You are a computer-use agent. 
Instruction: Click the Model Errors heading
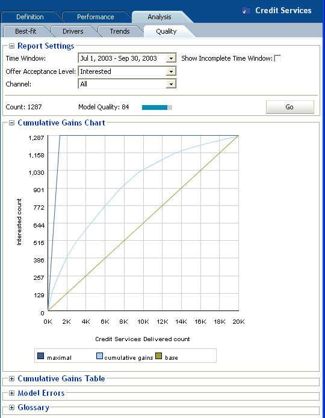41,393
